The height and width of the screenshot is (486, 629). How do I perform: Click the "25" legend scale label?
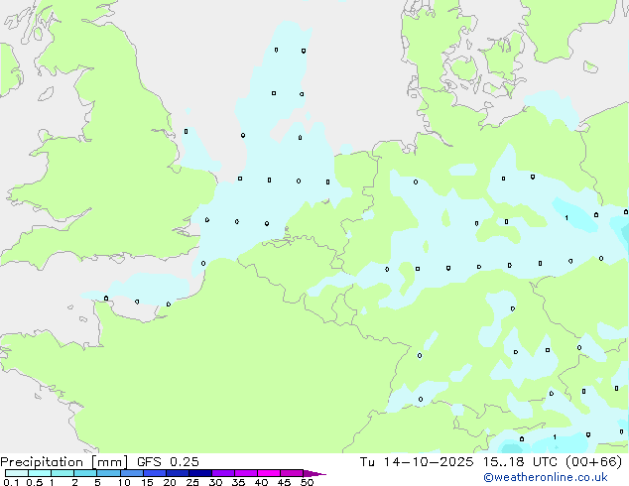[x=192, y=482]
